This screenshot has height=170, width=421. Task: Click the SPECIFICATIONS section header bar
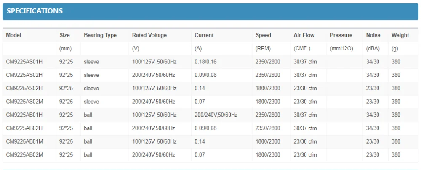(210, 11)
